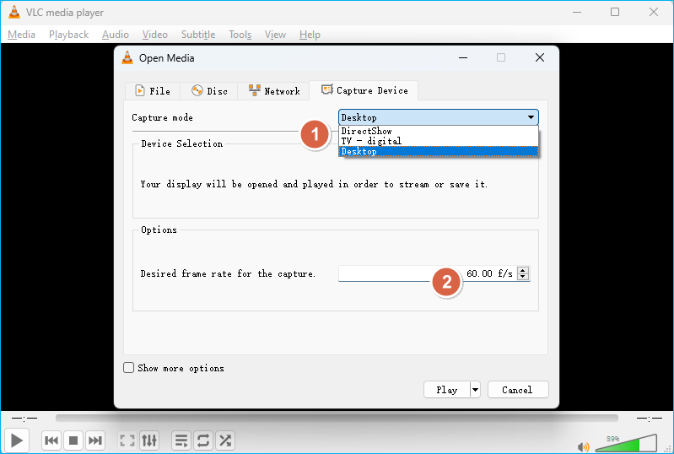Open the Media menu
Image resolution: width=674 pixels, height=454 pixels.
pyautogui.click(x=21, y=35)
